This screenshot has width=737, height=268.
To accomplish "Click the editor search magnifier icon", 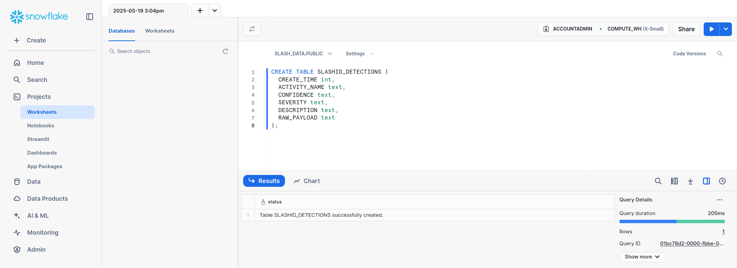I will pyautogui.click(x=720, y=54).
